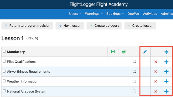The height and width of the screenshot is (97, 173).
Task: Delete Weather Information with red X
Action: click(x=156, y=81)
